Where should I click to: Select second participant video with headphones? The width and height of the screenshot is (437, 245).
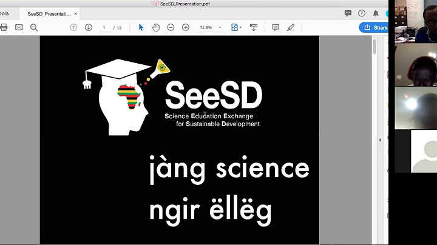pyautogui.click(x=416, y=65)
